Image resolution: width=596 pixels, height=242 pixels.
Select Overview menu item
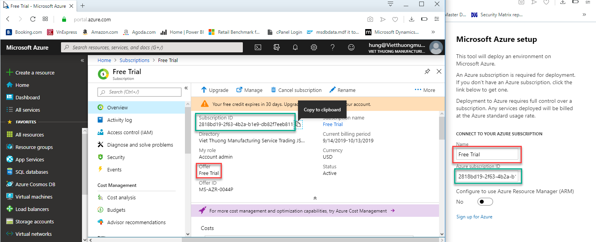click(137, 107)
